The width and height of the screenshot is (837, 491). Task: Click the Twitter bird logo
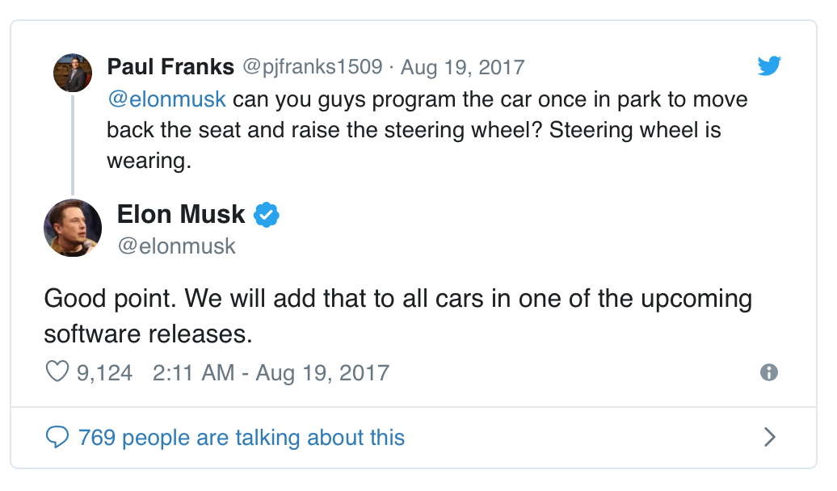tap(770, 67)
